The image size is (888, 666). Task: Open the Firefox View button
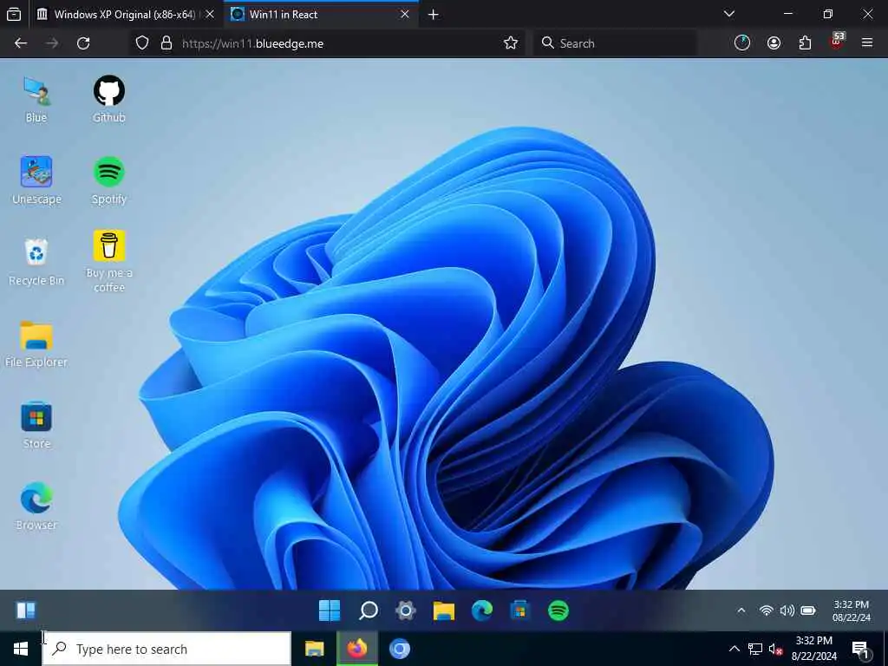14,14
